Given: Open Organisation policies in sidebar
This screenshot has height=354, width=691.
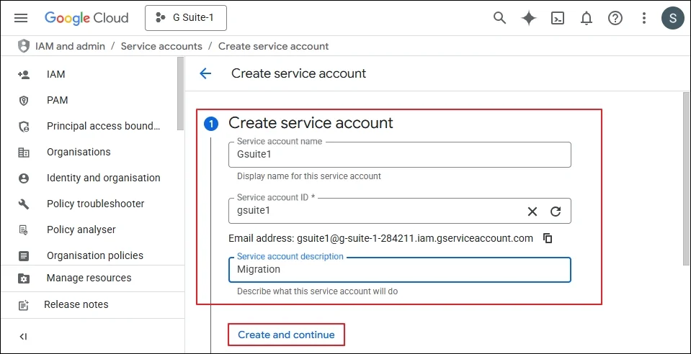Looking at the screenshot, I should pos(95,255).
